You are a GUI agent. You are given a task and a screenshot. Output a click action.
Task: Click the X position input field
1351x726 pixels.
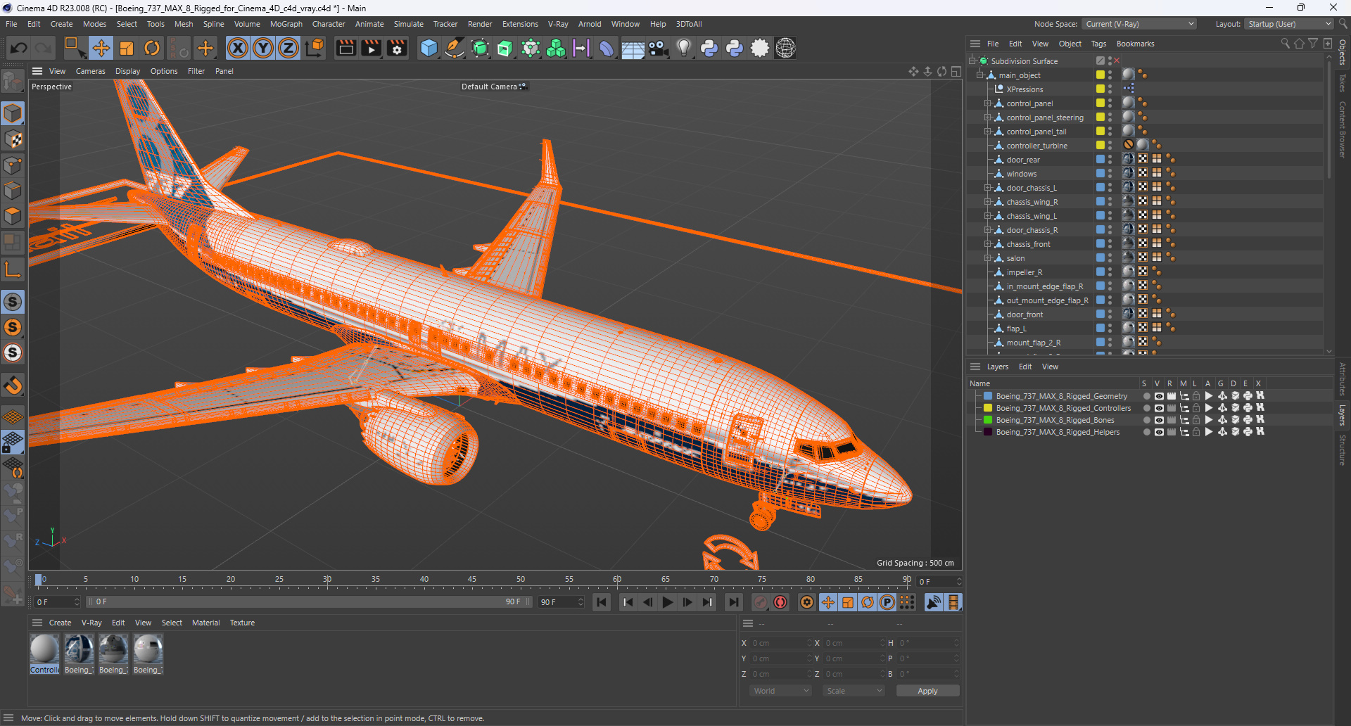[780, 643]
